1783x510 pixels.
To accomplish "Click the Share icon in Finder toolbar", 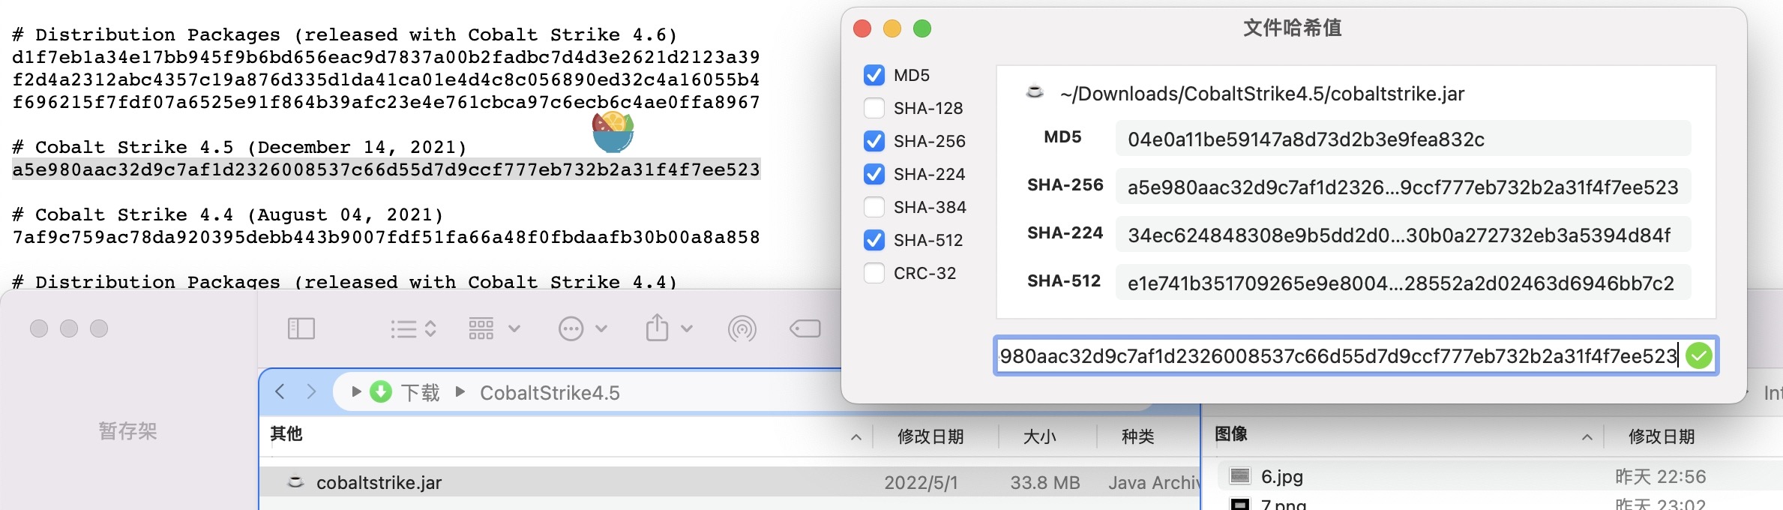I will pyautogui.click(x=658, y=328).
